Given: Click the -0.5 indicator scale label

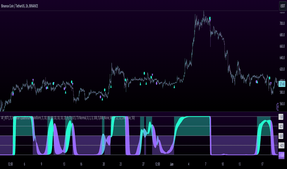Looking at the screenshot, I should 281,145.
